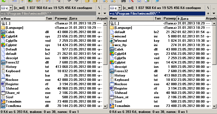Go to root with right panel backslash button
The width and height of the screenshot is (217, 114).
click(208, 8)
